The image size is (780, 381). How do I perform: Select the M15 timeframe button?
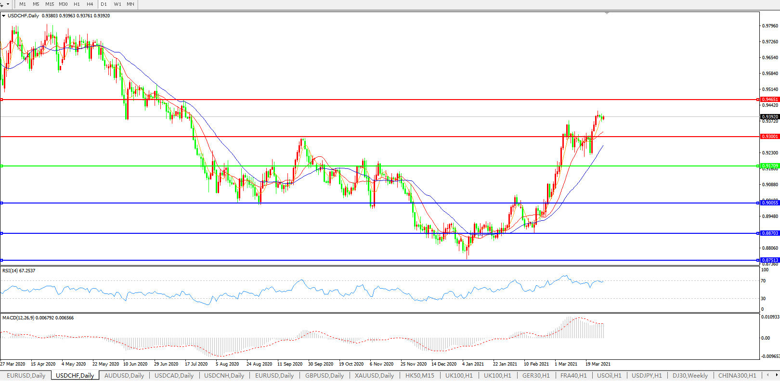coord(50,4)
